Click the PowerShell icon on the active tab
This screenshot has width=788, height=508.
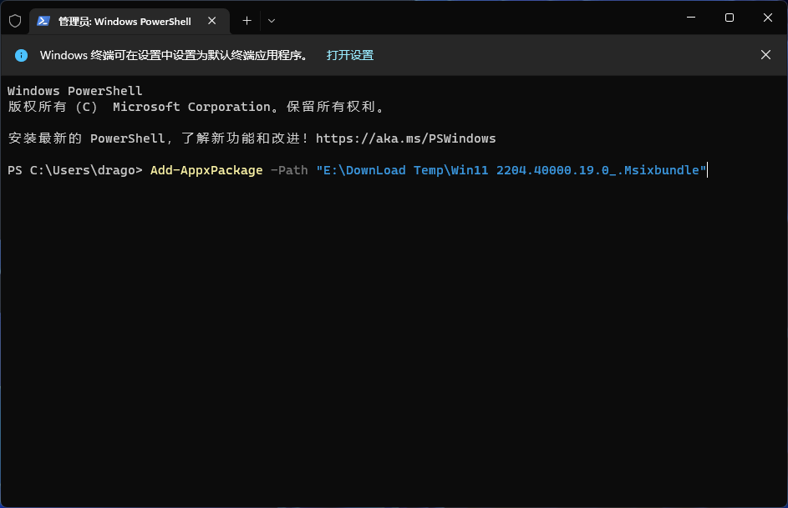point(44,21)
